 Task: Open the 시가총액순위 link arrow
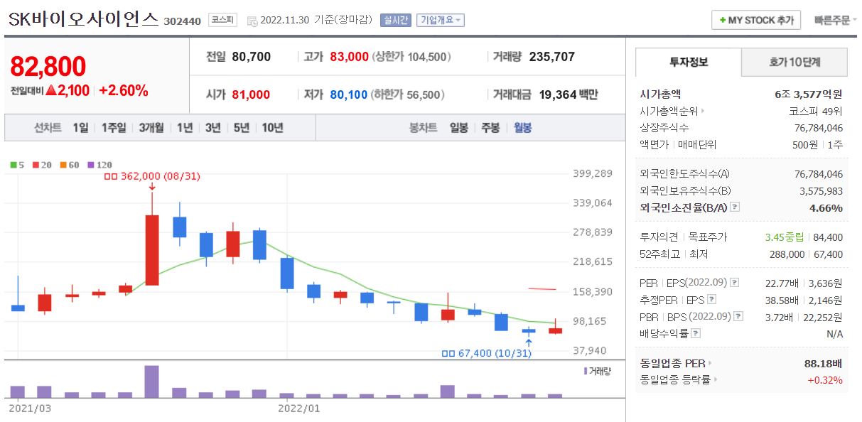pos(703,111)
